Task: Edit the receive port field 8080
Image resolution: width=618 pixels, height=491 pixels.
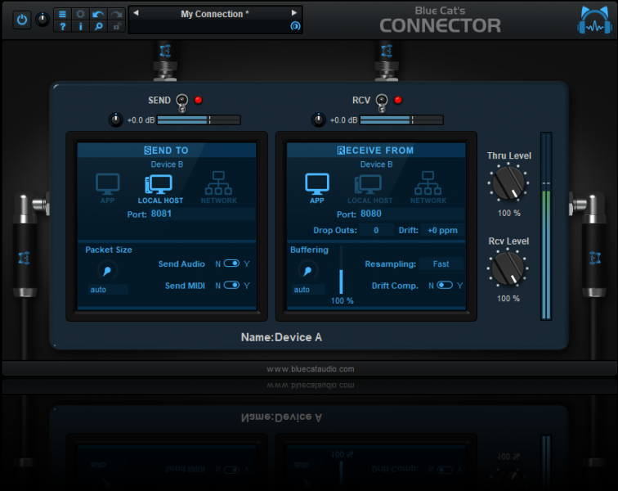Action: coord(411,214)
